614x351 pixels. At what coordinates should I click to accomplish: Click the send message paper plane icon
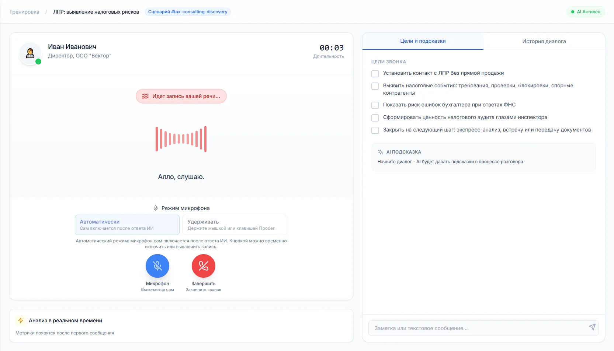coord(592,327)
